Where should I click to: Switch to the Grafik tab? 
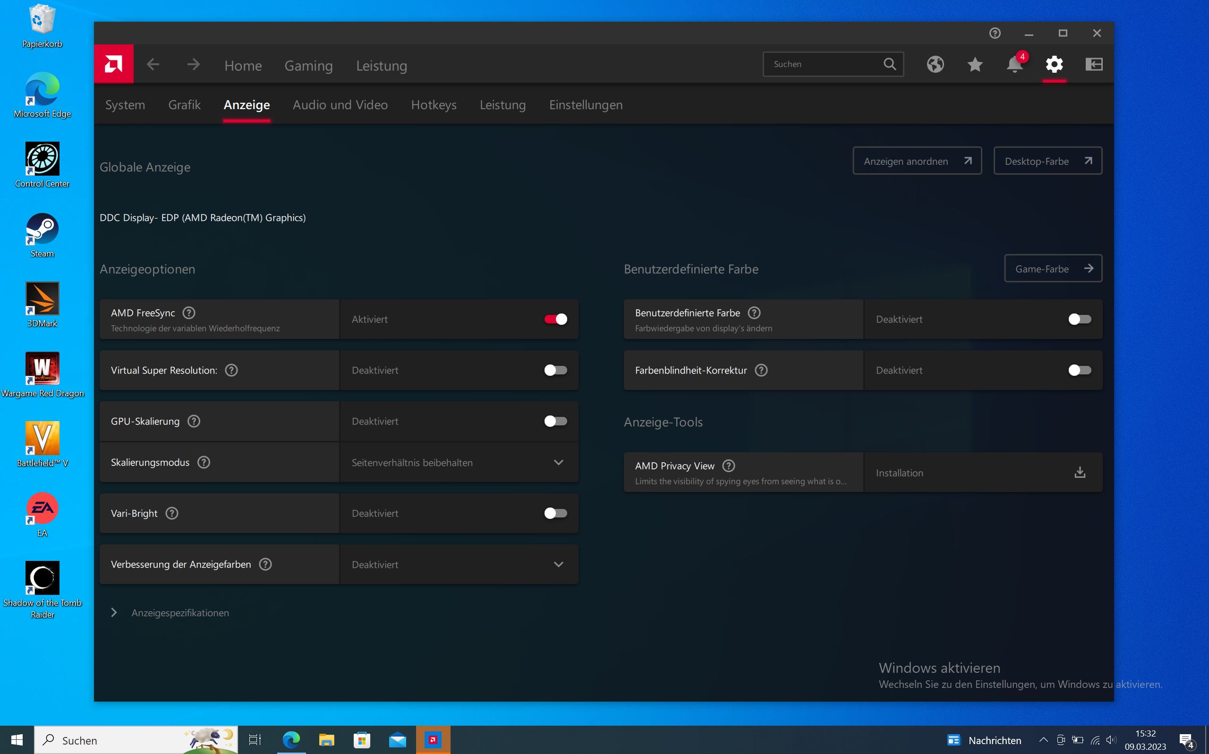pos(184,105)
